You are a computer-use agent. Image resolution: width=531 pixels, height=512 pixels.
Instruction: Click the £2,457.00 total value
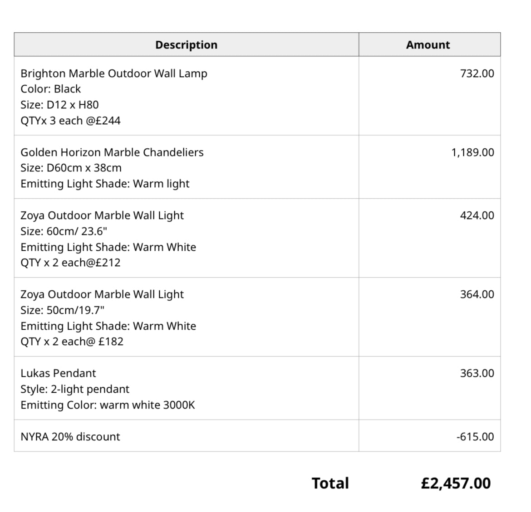[456, 483]
